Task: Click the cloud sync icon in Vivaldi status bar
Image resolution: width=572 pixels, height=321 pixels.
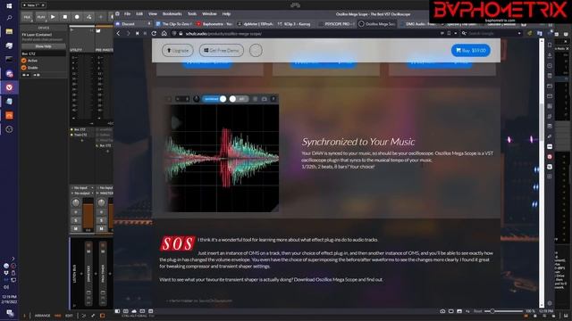Action: click(x=134, y=311)
